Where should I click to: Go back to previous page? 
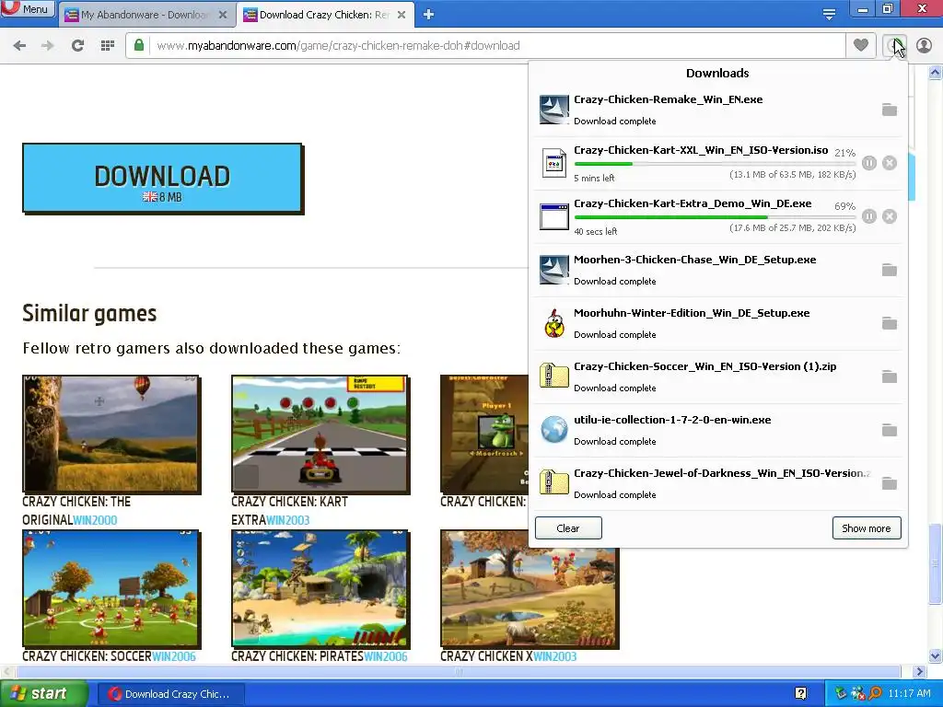(x=19, y=46)
